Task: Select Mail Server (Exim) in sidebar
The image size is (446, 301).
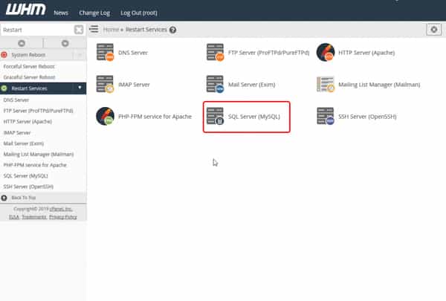Action: (x=24, y=143)
